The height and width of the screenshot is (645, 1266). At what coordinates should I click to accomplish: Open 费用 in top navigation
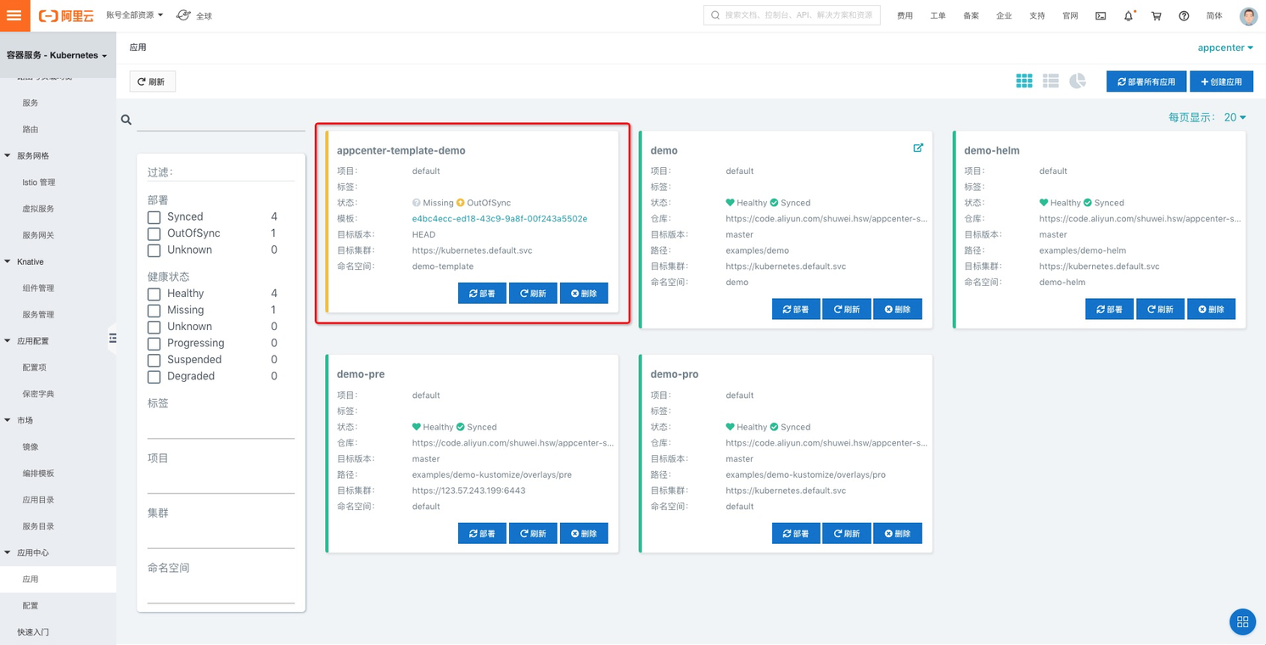(905, 16)
